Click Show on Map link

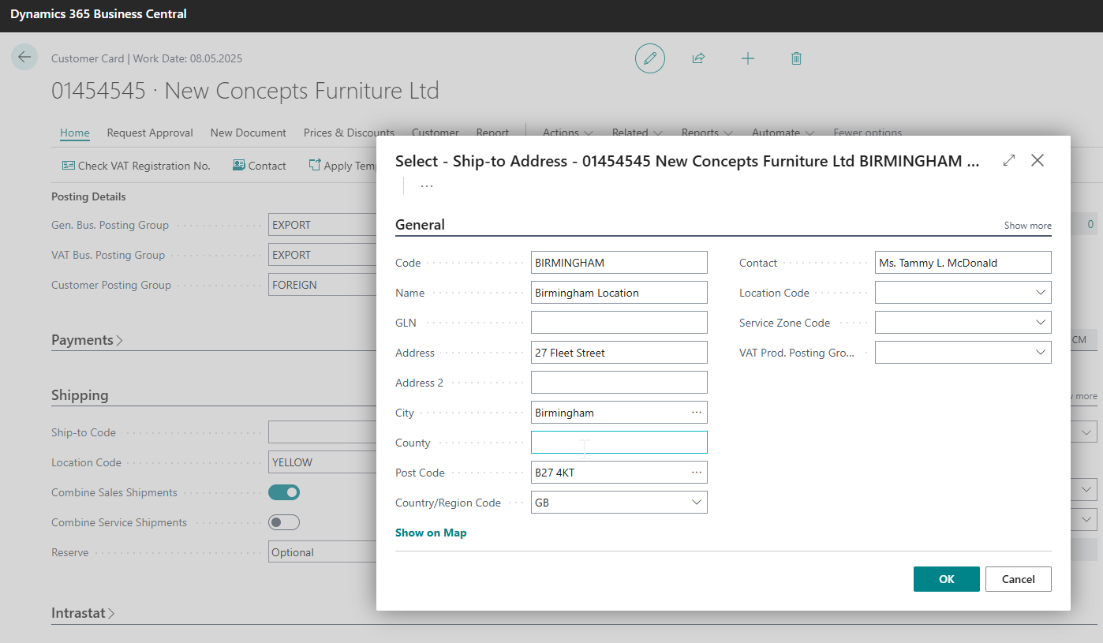click(431, 533)
